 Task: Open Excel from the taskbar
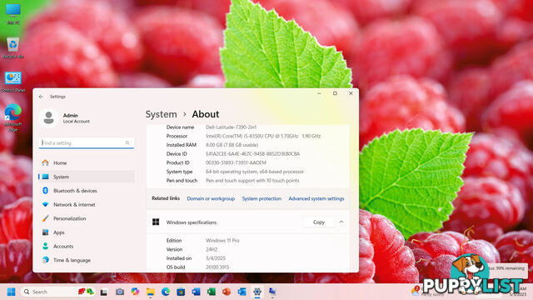pos(211,292)
